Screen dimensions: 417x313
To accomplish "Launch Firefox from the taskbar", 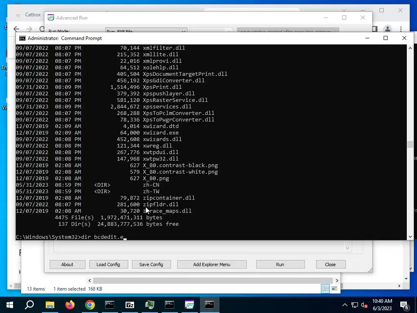I will (70, 305).
